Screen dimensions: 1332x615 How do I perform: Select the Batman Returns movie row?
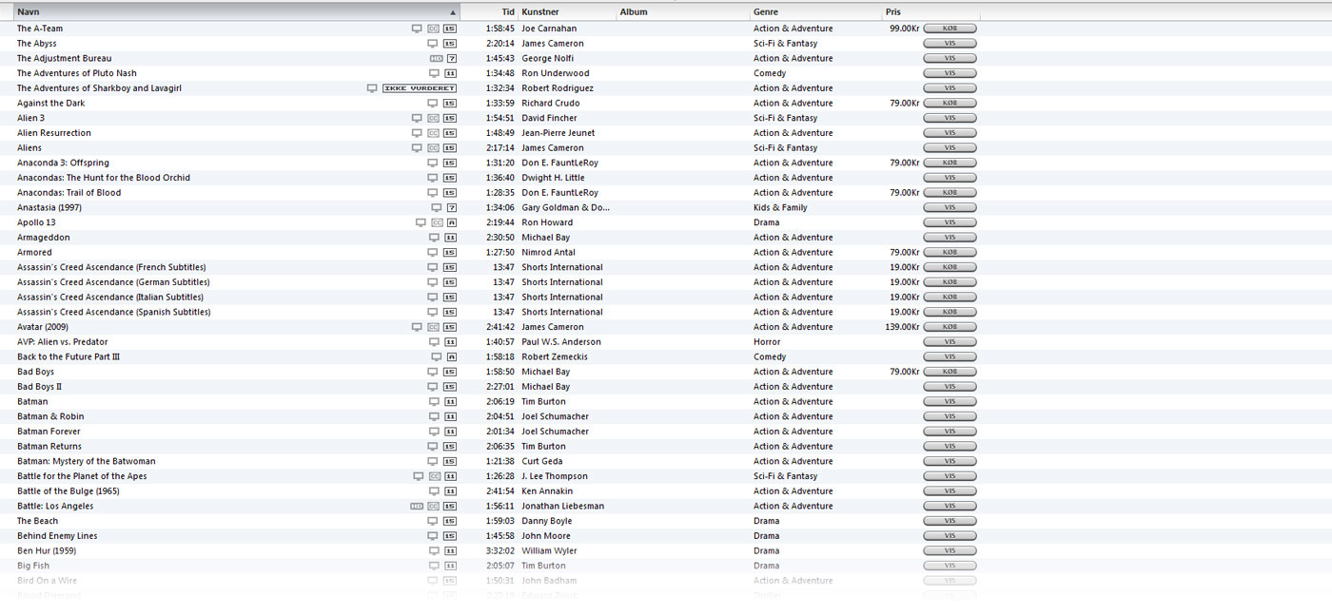[x=49, y=447]
